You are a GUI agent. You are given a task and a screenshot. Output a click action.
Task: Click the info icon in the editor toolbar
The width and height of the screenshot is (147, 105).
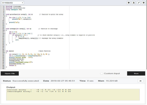[129, 3]
